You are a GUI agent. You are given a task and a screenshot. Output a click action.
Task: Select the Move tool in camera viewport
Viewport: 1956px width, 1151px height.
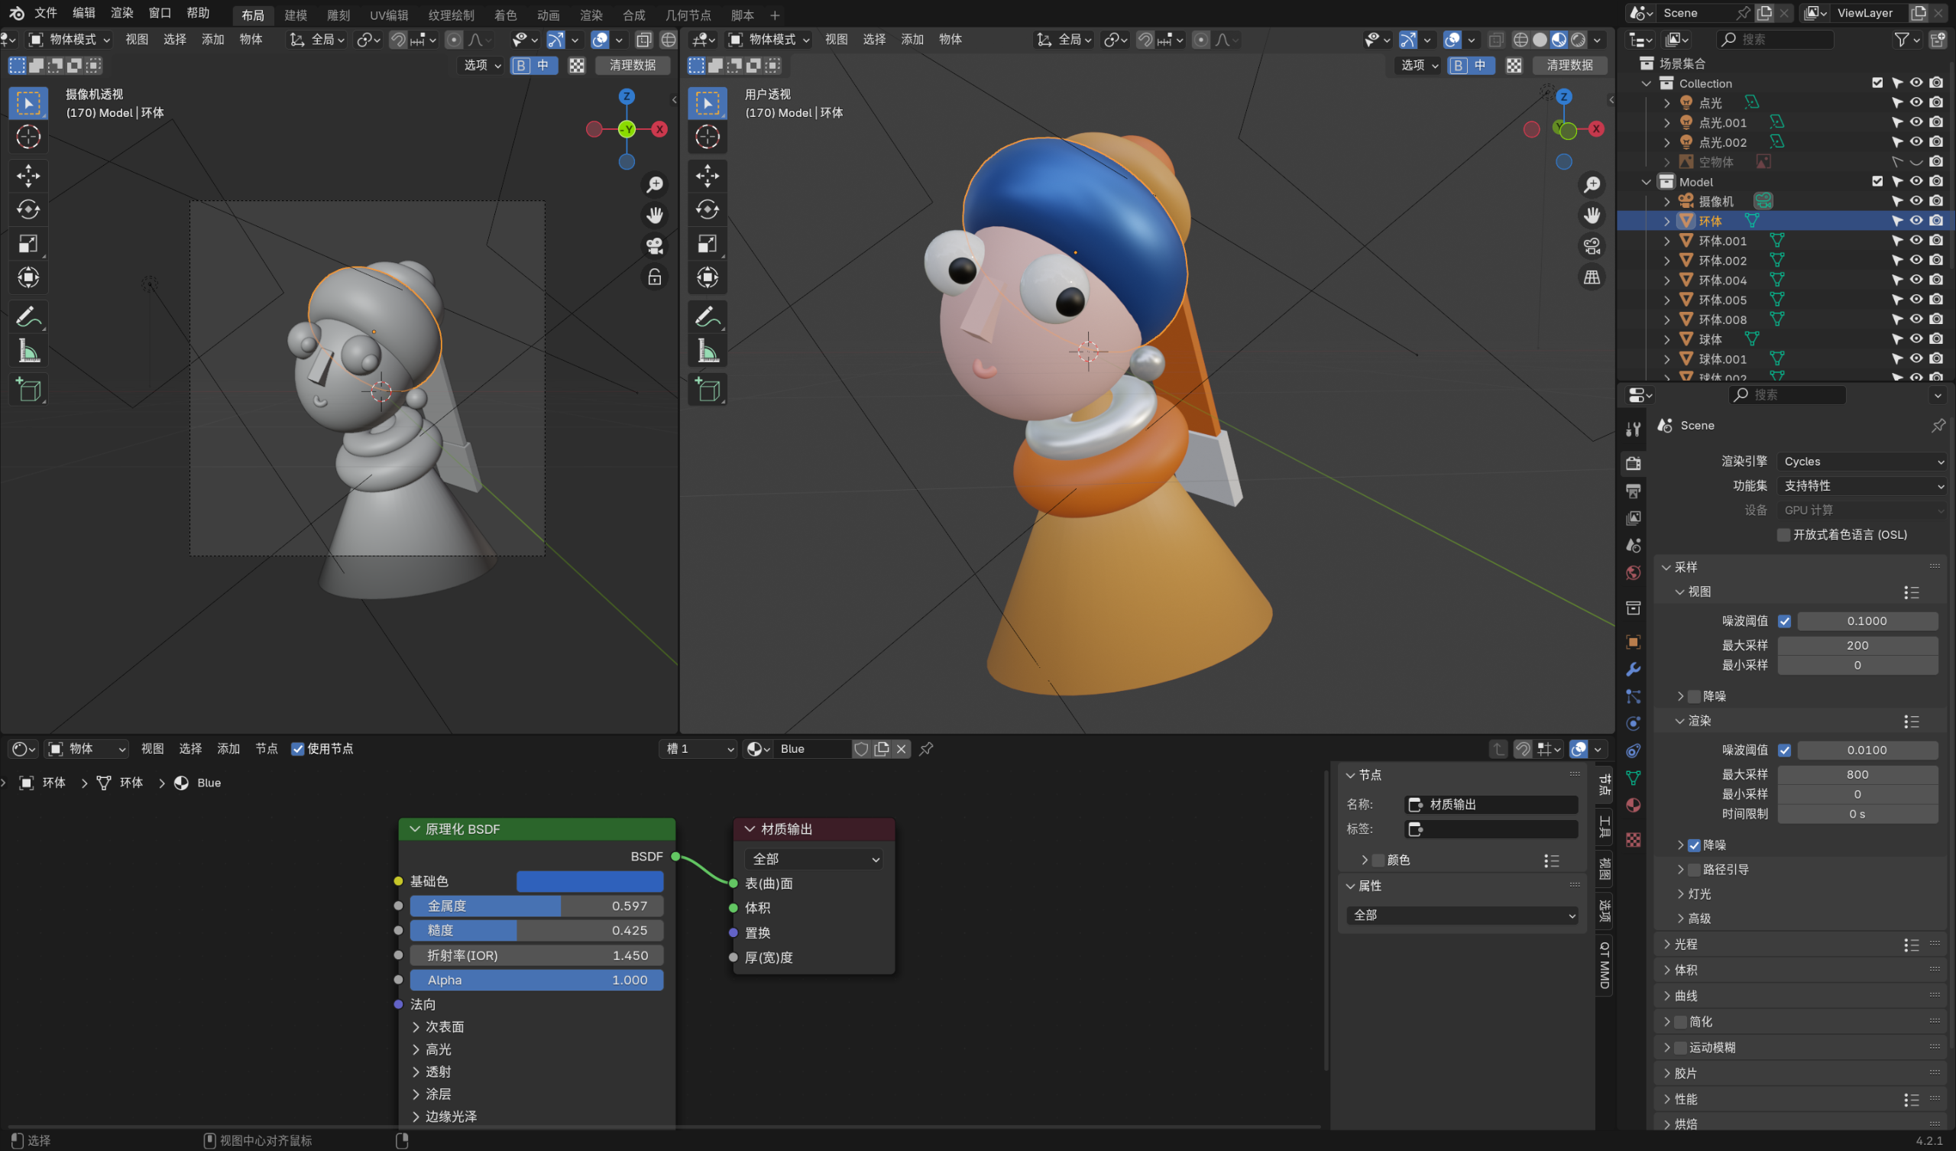pos(28,176)
